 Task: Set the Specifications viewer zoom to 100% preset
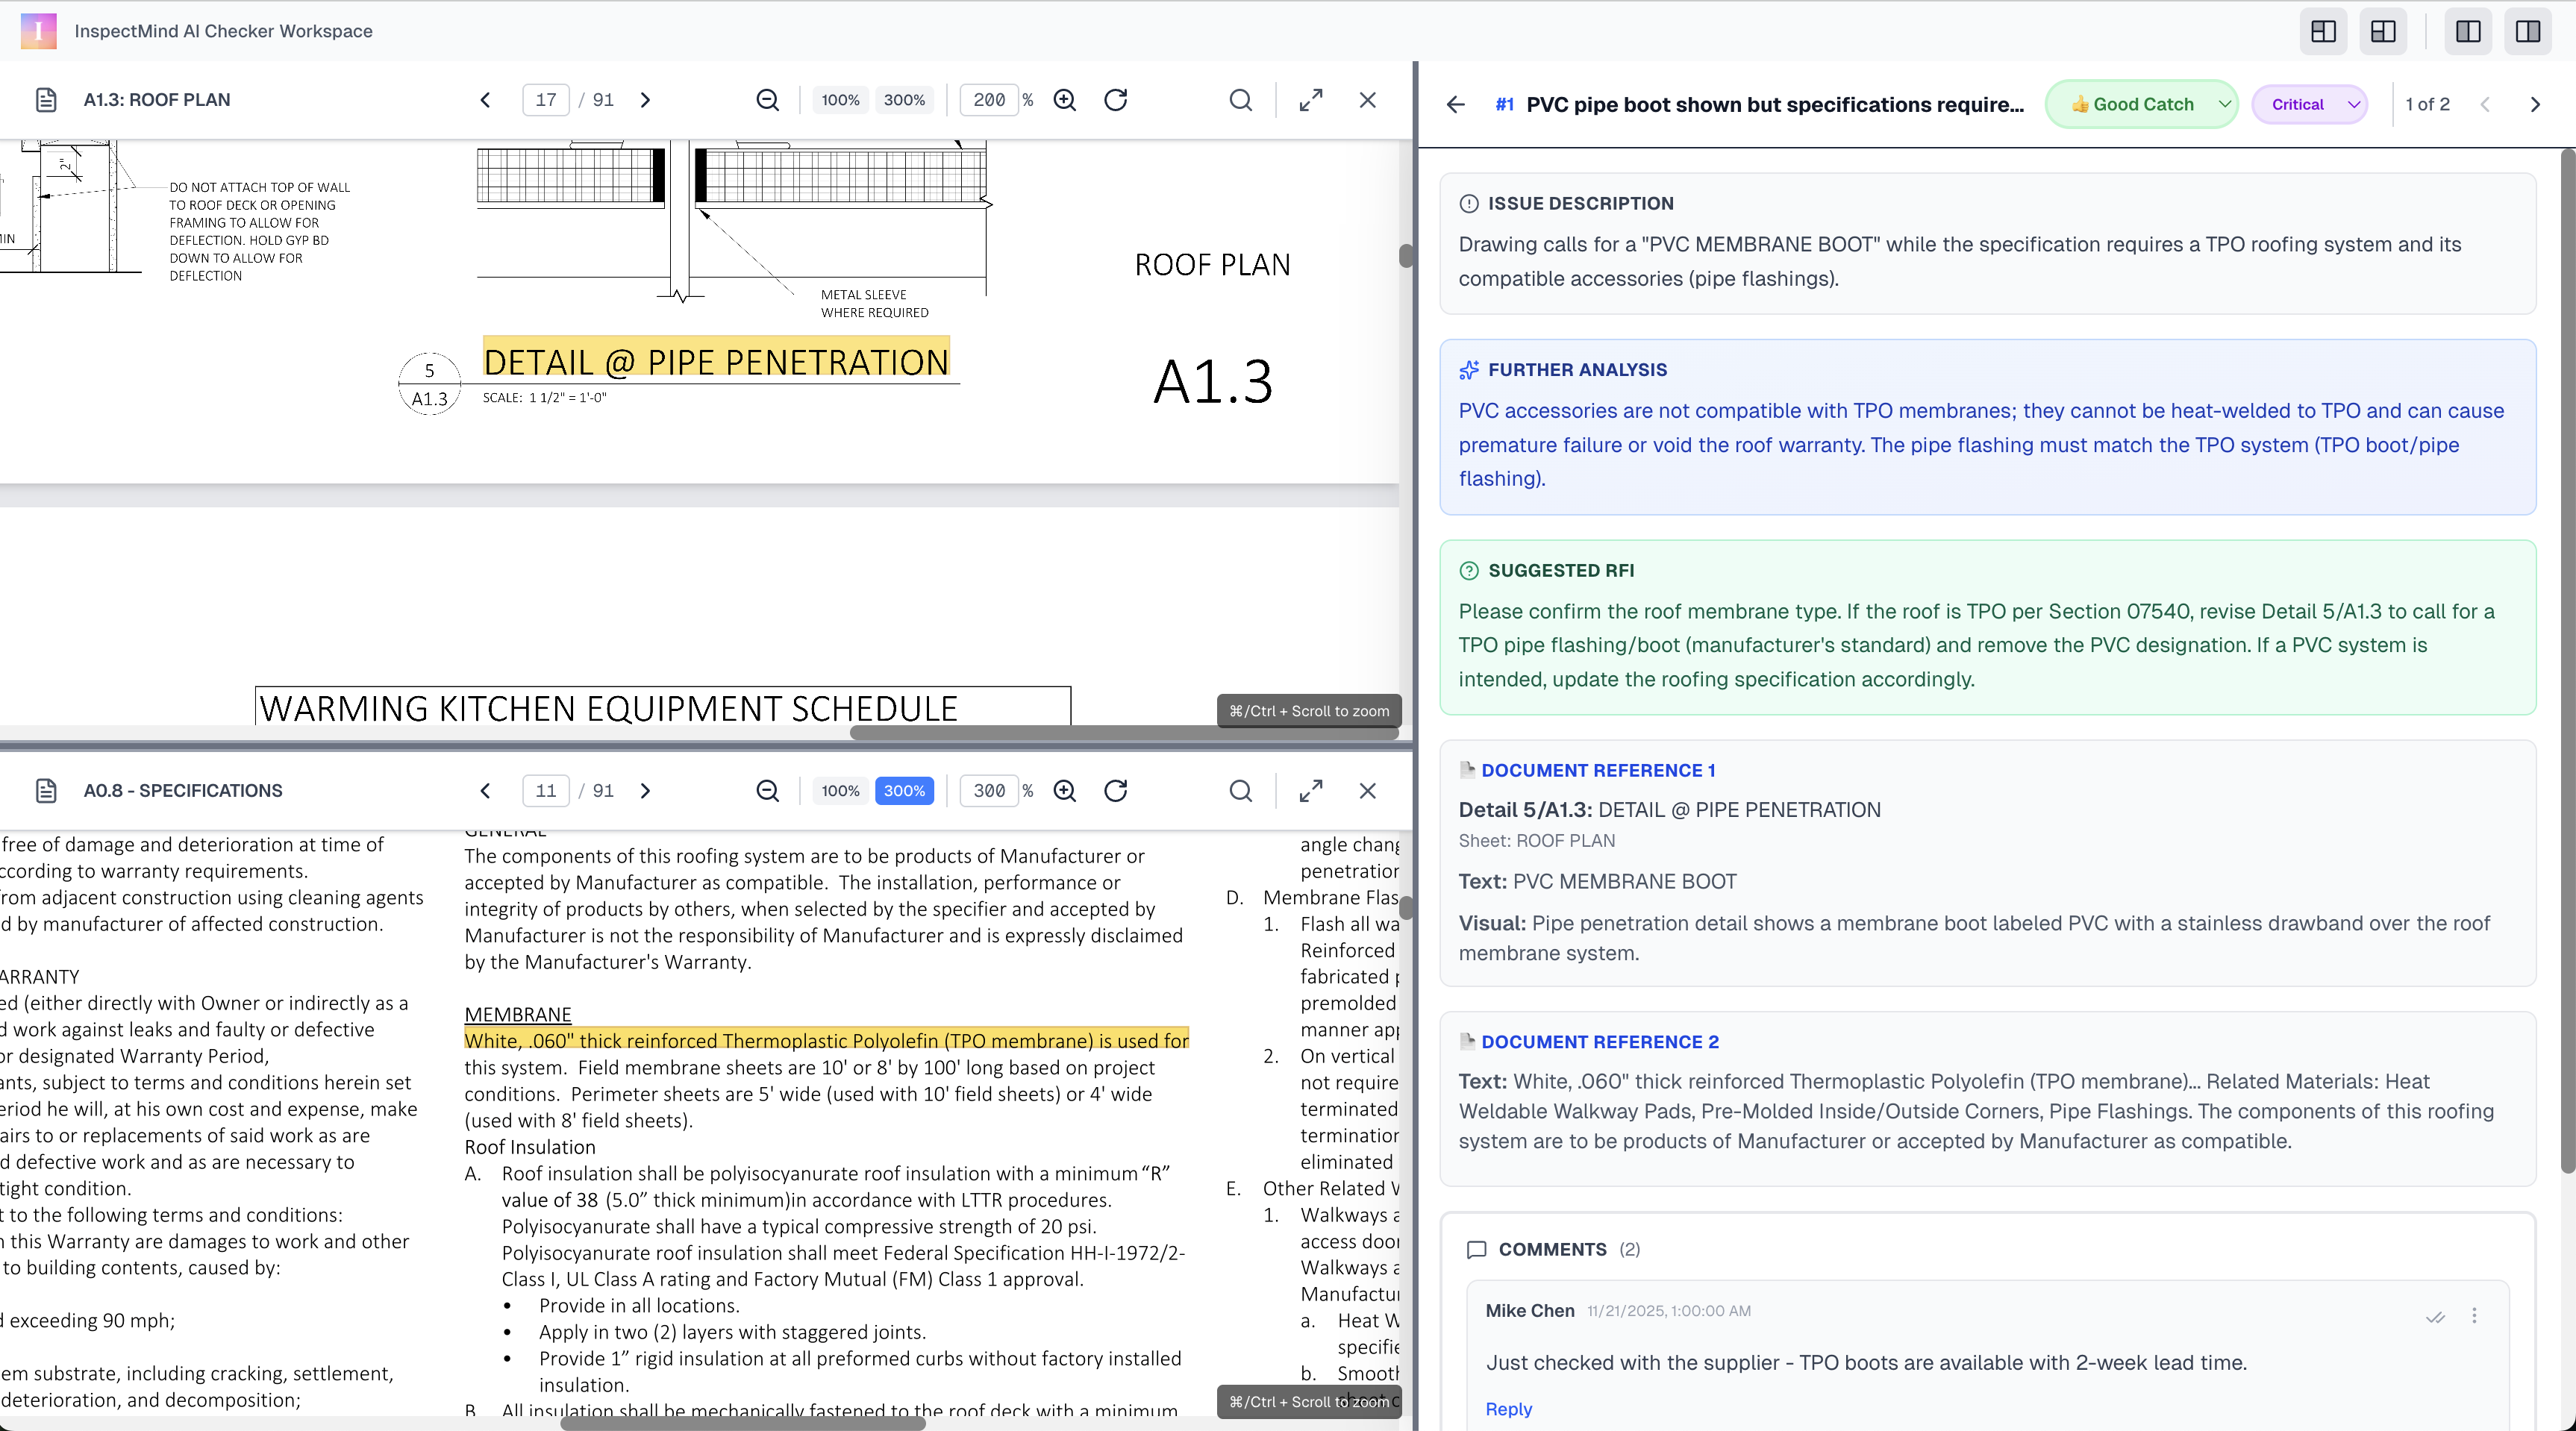pos(840,791)
